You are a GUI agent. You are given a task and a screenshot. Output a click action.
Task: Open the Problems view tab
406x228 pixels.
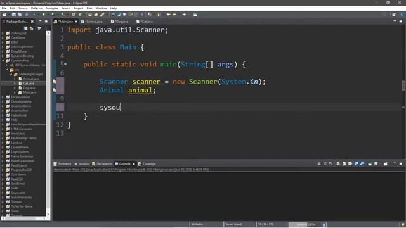coord(62,164)
